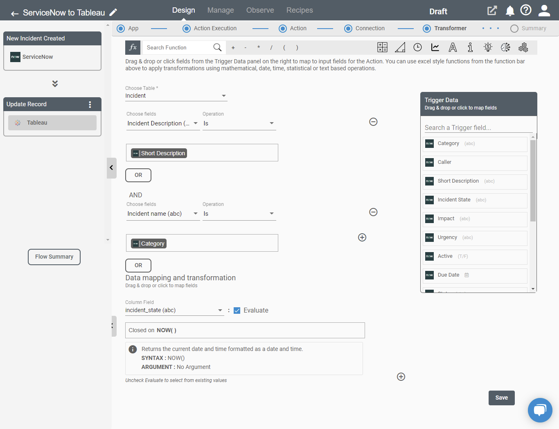The image size is (559, 429).
Task: Open Incident name field dropdown
Action: [x=163, y=214]
